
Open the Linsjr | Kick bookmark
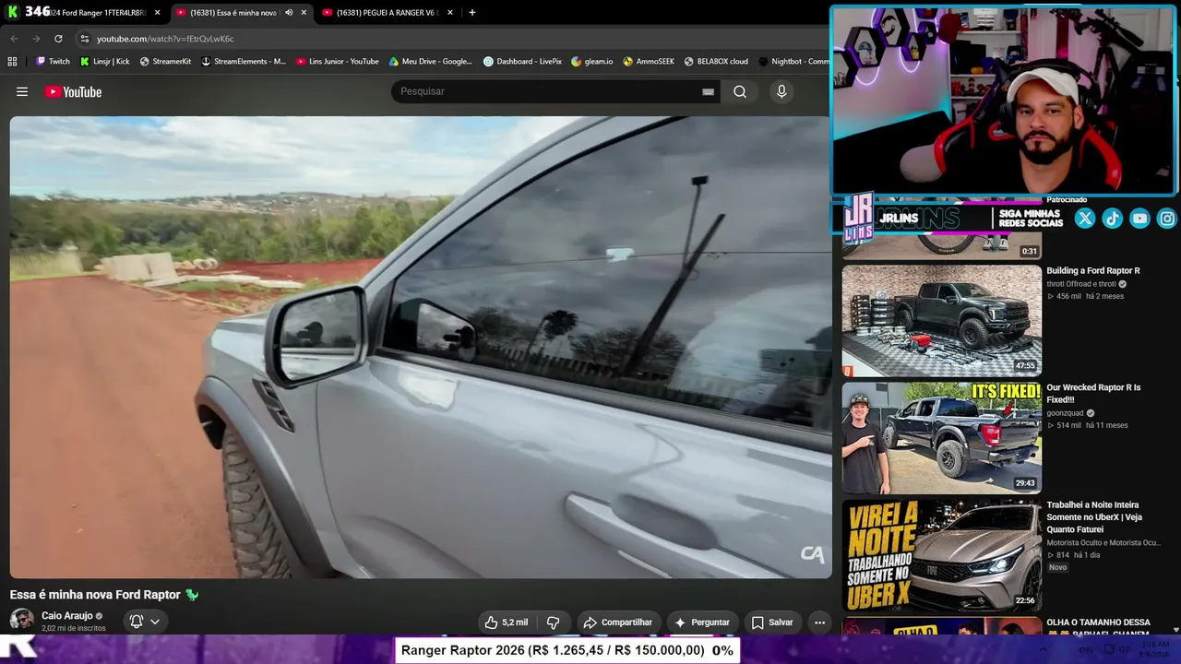104,62
